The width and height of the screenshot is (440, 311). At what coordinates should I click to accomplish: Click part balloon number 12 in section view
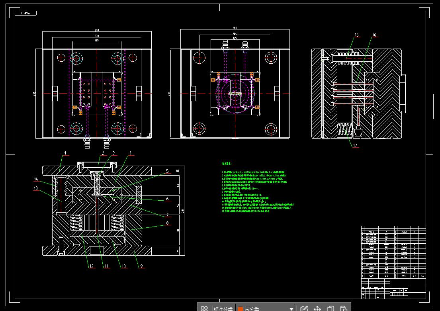[92, 266]
